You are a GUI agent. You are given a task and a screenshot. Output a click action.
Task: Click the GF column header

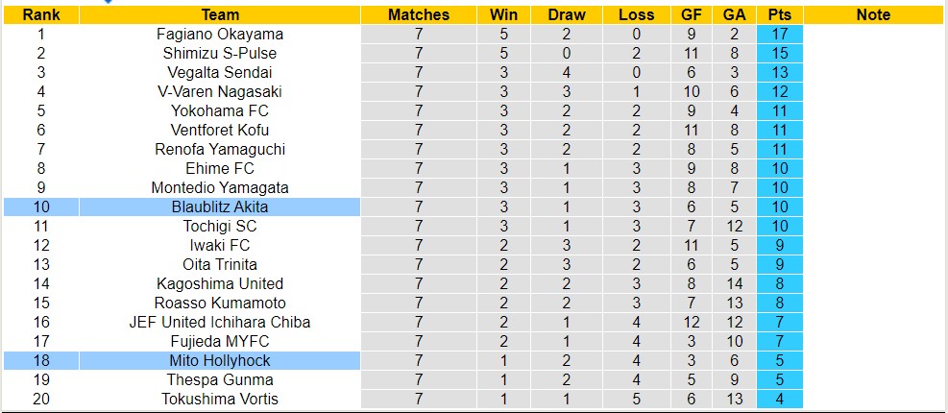click(x=692, y=14)
